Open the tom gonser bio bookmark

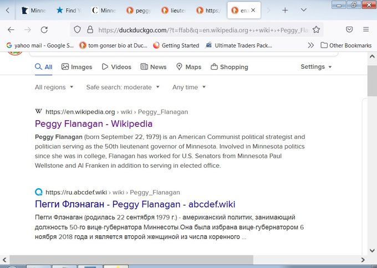point(113,45)
